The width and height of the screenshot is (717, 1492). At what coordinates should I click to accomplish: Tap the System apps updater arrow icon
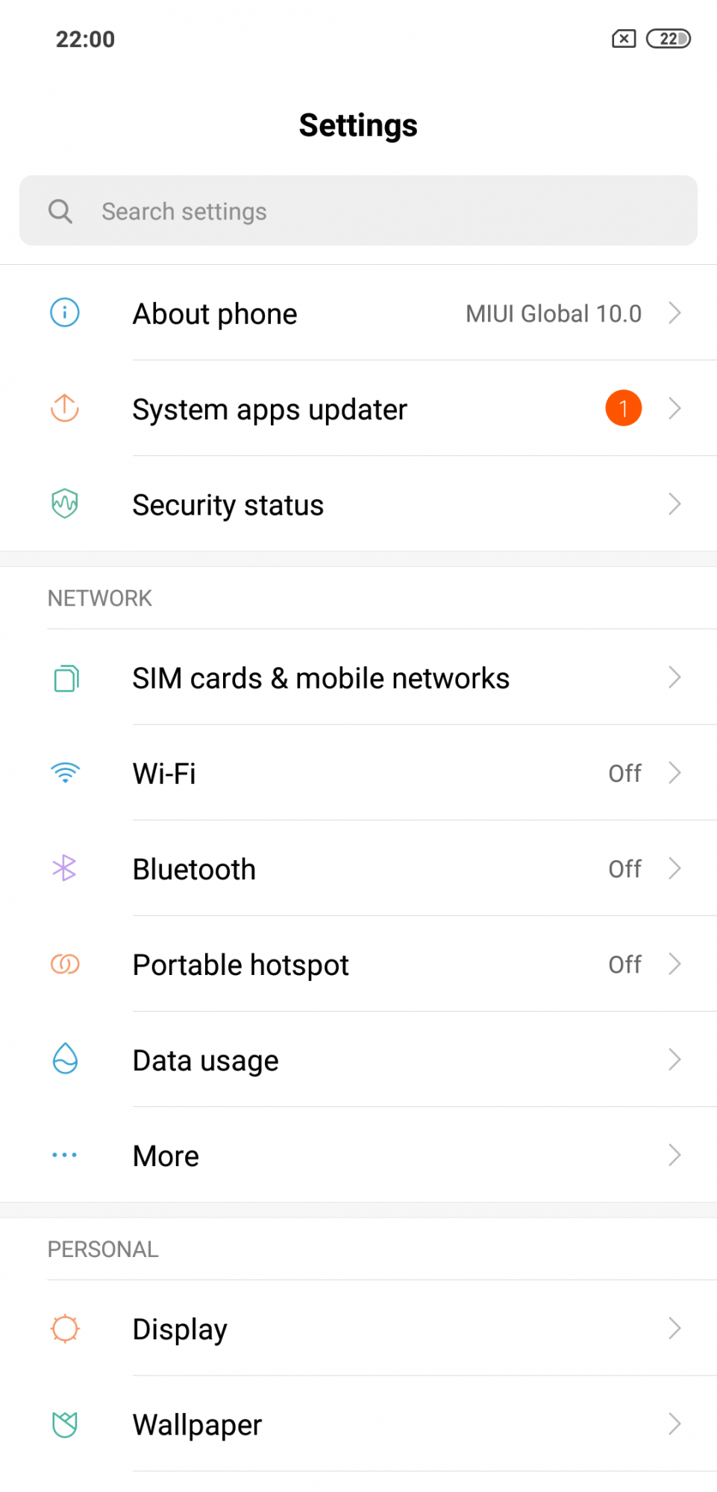(65, 408)
